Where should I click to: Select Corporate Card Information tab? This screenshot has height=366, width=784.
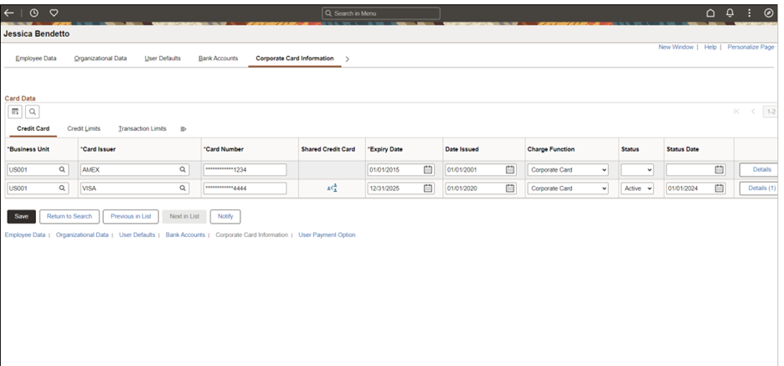pyautogui.click(x=295, y=59)
